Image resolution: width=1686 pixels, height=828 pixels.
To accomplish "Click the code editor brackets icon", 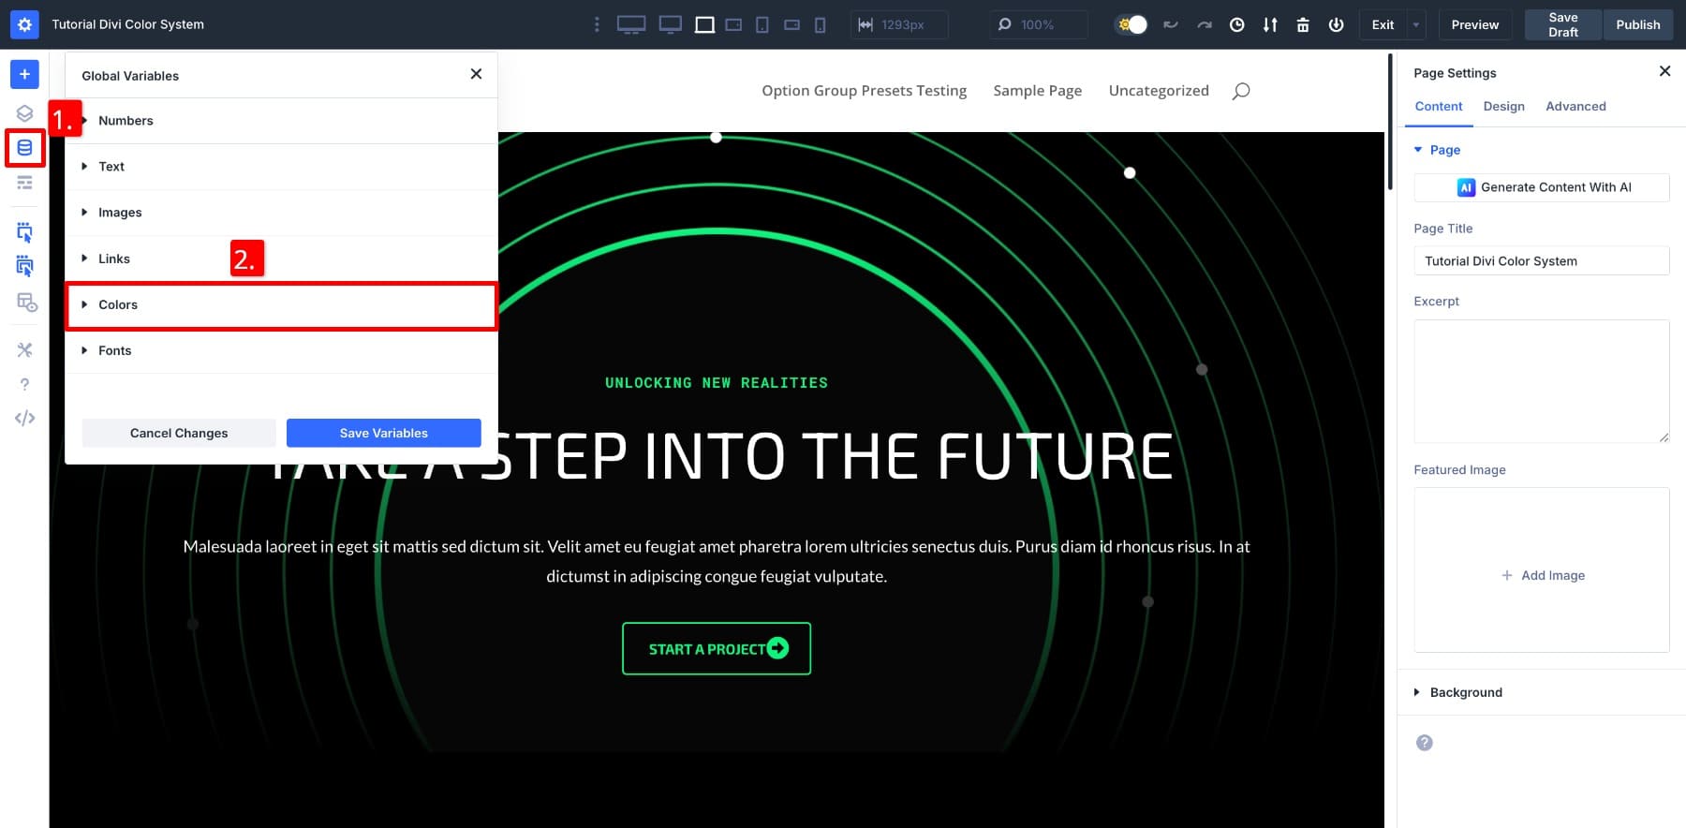I will pyautogui.click(x=24, y=418).
